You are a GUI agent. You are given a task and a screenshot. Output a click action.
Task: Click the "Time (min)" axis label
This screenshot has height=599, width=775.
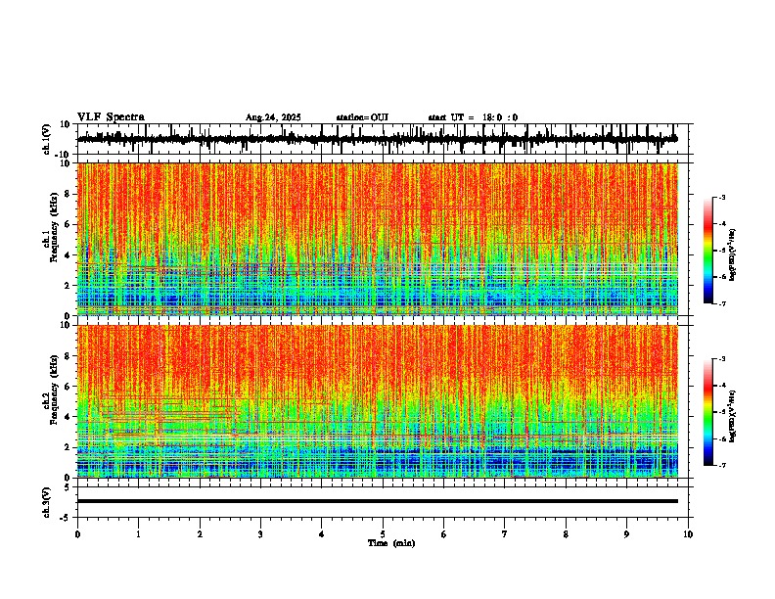click(391, 543)
